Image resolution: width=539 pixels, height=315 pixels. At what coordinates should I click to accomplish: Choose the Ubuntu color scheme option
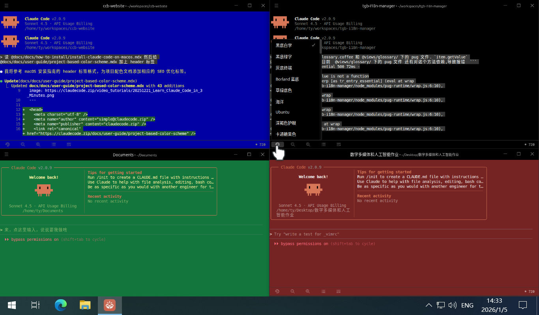point(283,112)
